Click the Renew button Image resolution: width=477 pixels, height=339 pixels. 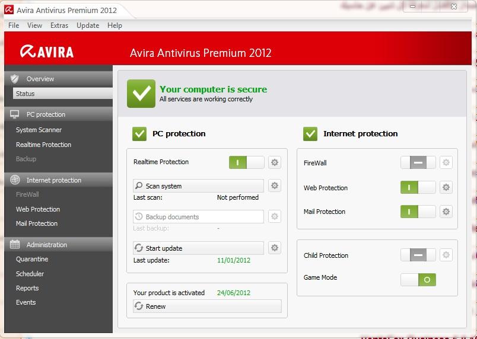coord(207,306)
